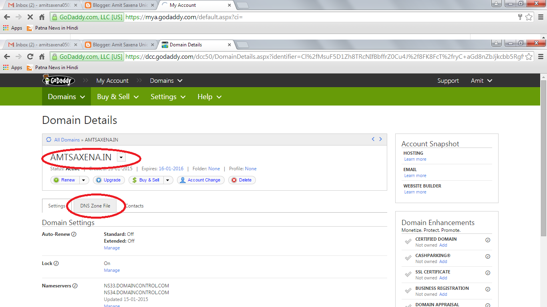Open the Lock help icon
The image size is (547, 307).
click(56, 263)
